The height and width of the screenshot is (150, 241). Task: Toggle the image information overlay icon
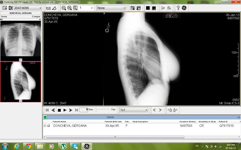139,8
